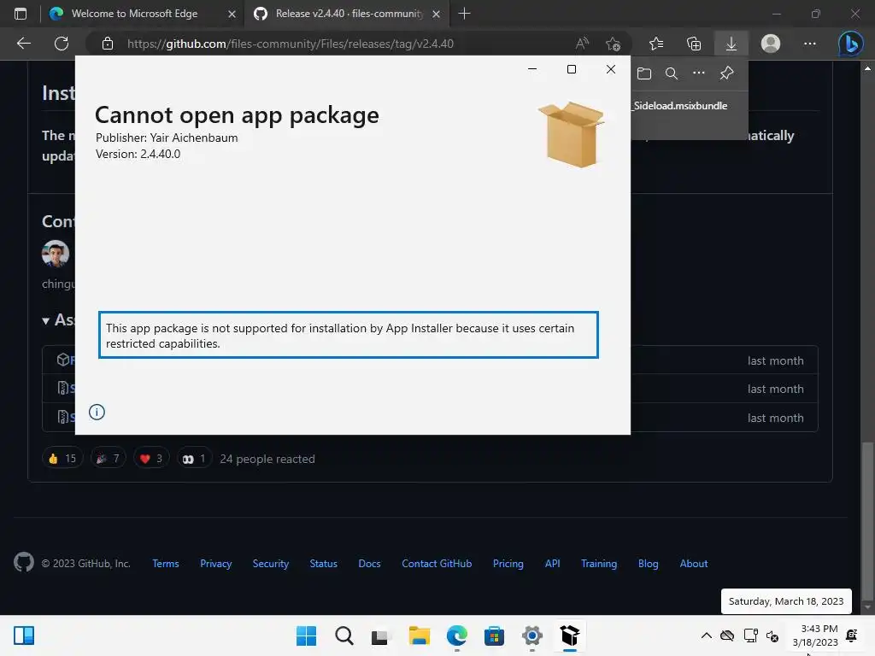This screenshot has height=656, width=875.
Task: Click the address bar URL field
Action: pos(291,44)
